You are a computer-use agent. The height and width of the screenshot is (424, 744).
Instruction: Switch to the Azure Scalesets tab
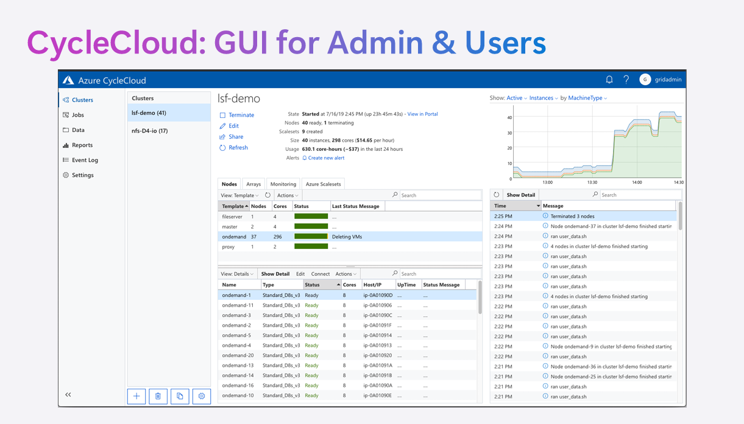(324, 184)
